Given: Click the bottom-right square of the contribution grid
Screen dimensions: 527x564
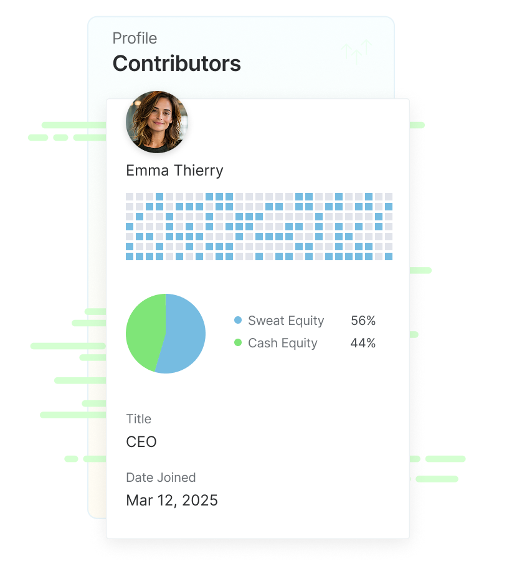Looking at the screenshot, I should (389, 256).
